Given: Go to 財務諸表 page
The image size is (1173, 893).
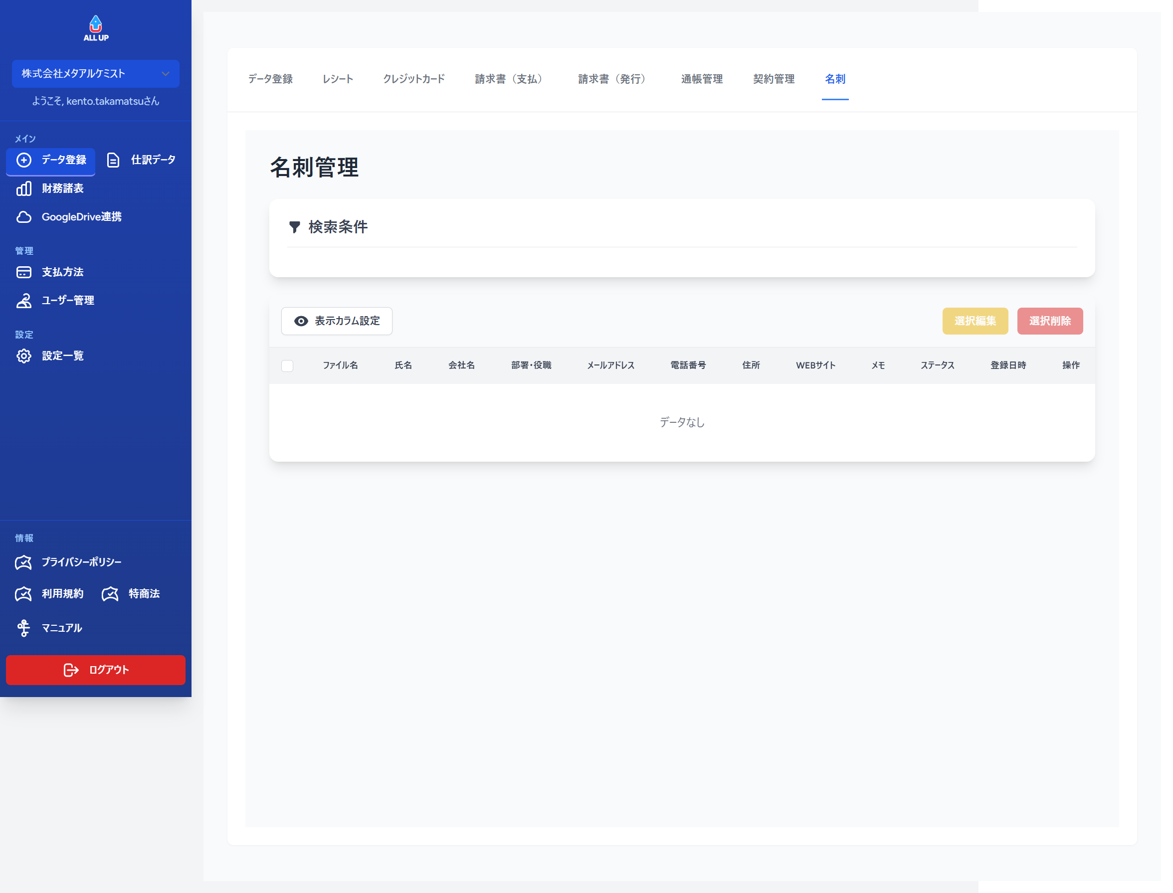Looking at the screenshot, I should click(x=50, y=188).
